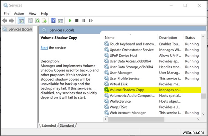Sort by the Description column header
Viewport: 208px width, 136px height.
point(168,38)
